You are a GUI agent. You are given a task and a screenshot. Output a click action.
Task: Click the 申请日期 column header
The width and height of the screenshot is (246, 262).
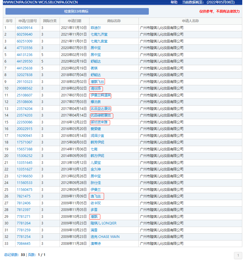click(x=75, y=21)
